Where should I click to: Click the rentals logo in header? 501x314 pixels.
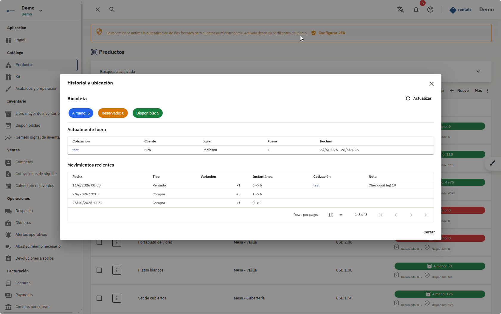click(460, 10)
